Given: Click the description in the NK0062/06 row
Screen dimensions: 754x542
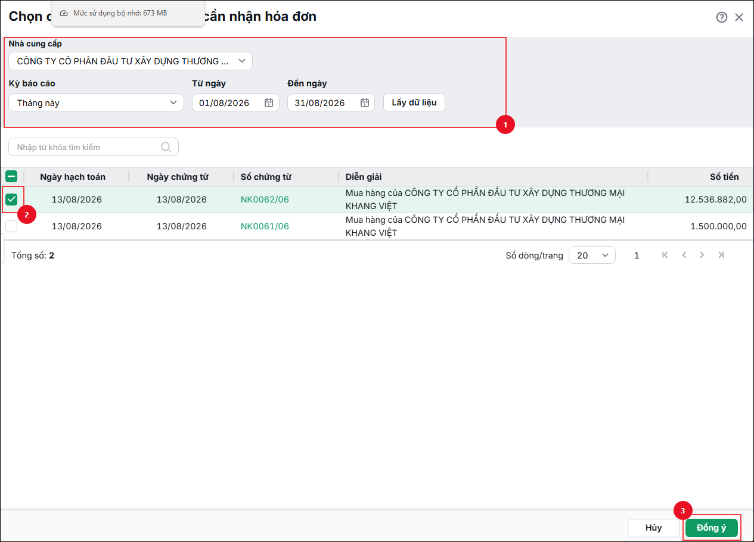Looking at the screenshot, I should [x=485, y=200].
